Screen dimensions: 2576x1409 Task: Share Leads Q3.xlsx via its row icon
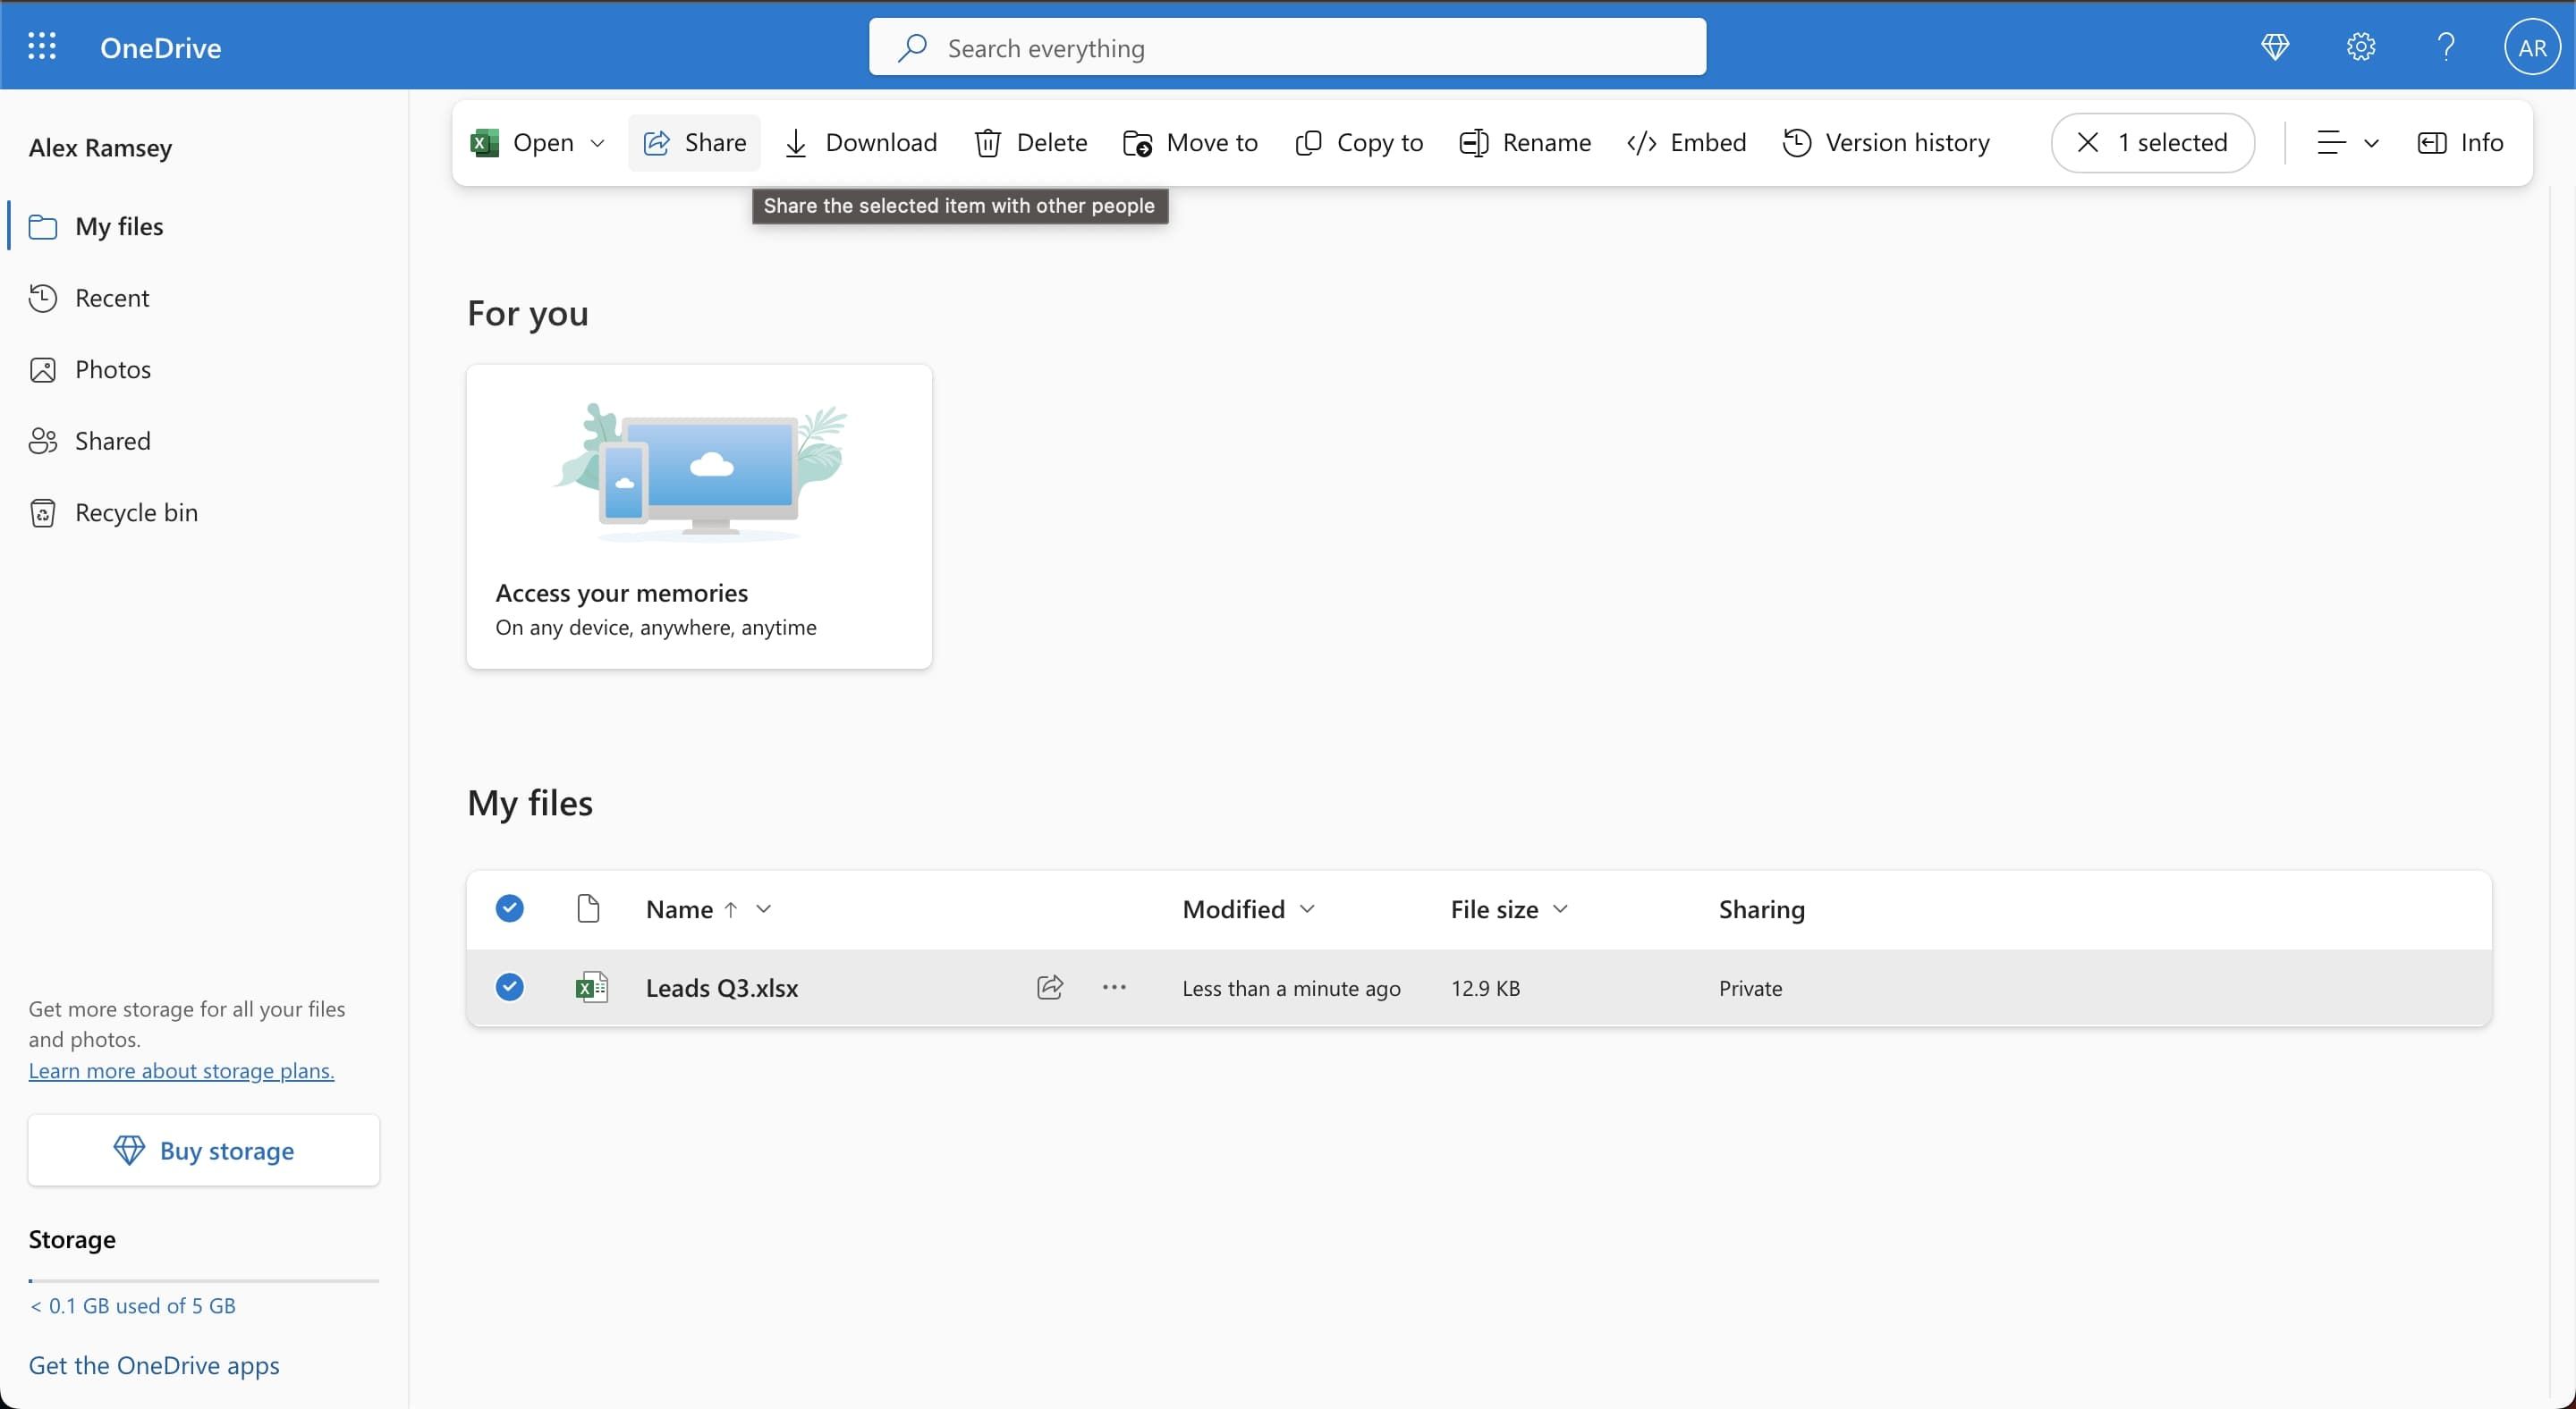click(x=1050, y=987)
